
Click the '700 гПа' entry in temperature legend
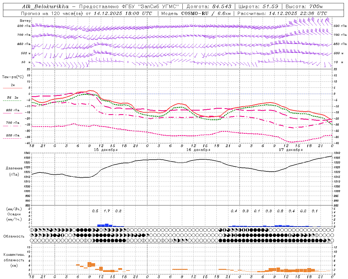tap(13, 123)
